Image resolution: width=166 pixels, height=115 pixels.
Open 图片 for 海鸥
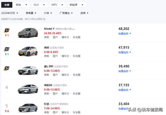tap(55, 56)
